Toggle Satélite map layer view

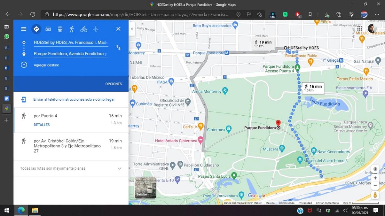(145, 188)
